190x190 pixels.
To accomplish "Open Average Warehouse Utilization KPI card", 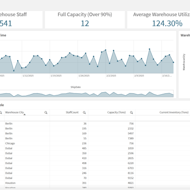I will point(159,20).
